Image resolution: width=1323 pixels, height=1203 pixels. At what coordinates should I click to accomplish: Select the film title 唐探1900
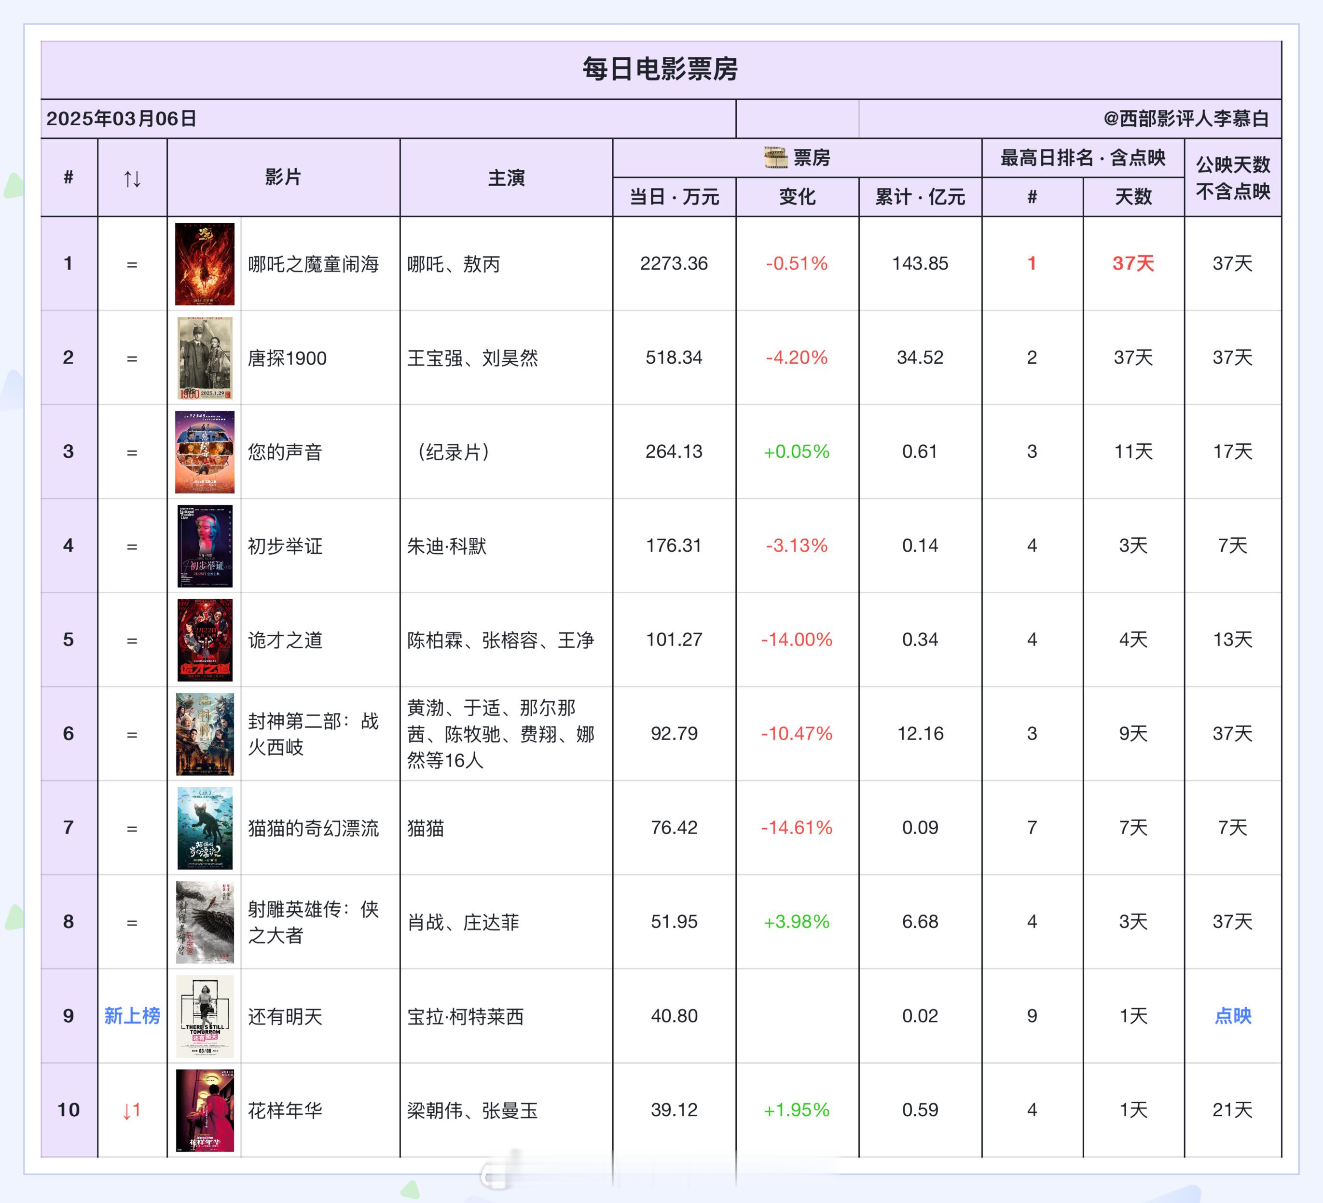point(287,358)
